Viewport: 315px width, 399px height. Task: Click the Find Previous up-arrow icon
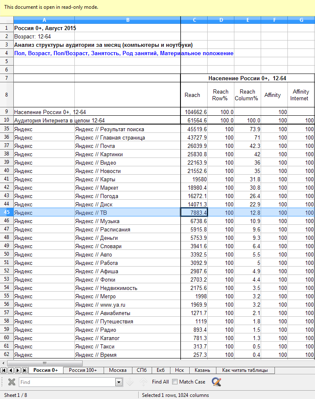coord(144,382)
